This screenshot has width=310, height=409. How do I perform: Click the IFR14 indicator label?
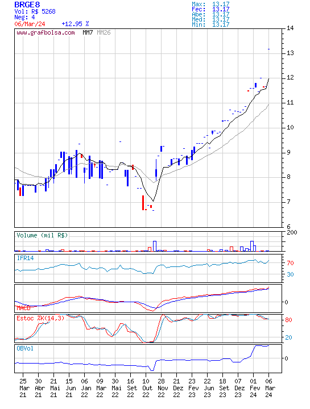point(26,258)
